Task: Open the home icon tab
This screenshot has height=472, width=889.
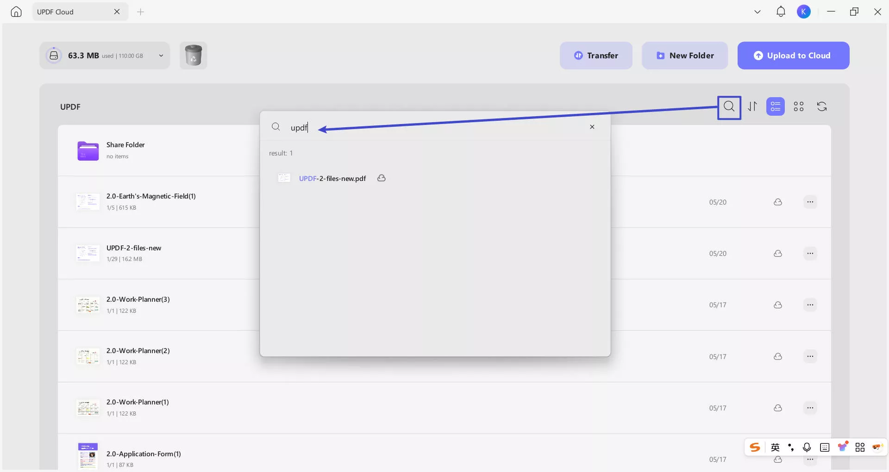Action: point(16,12)
